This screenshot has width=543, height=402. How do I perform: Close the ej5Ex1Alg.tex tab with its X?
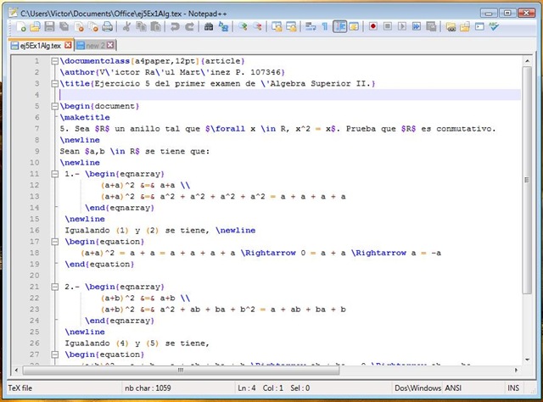click(x=68, y=45)
